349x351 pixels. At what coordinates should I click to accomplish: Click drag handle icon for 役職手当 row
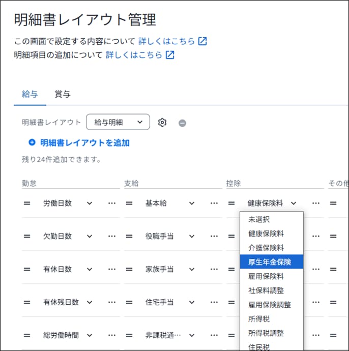129,236
